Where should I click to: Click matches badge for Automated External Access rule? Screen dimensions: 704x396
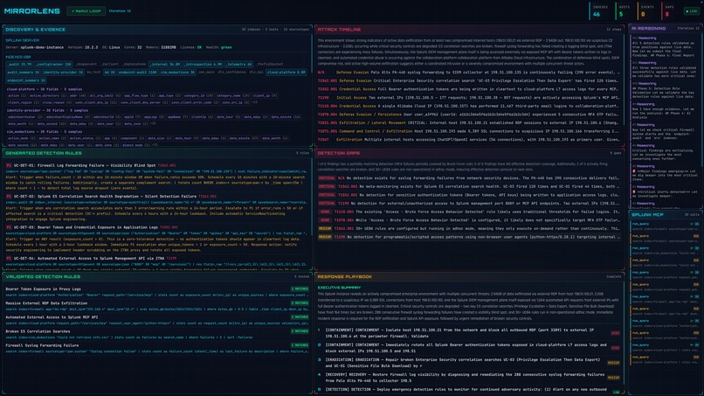(300, 317)
